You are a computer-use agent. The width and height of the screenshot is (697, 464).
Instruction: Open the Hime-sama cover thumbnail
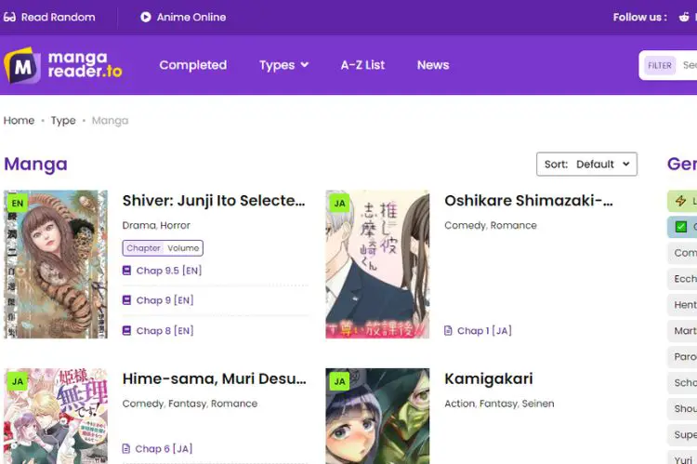coord(56,416)
